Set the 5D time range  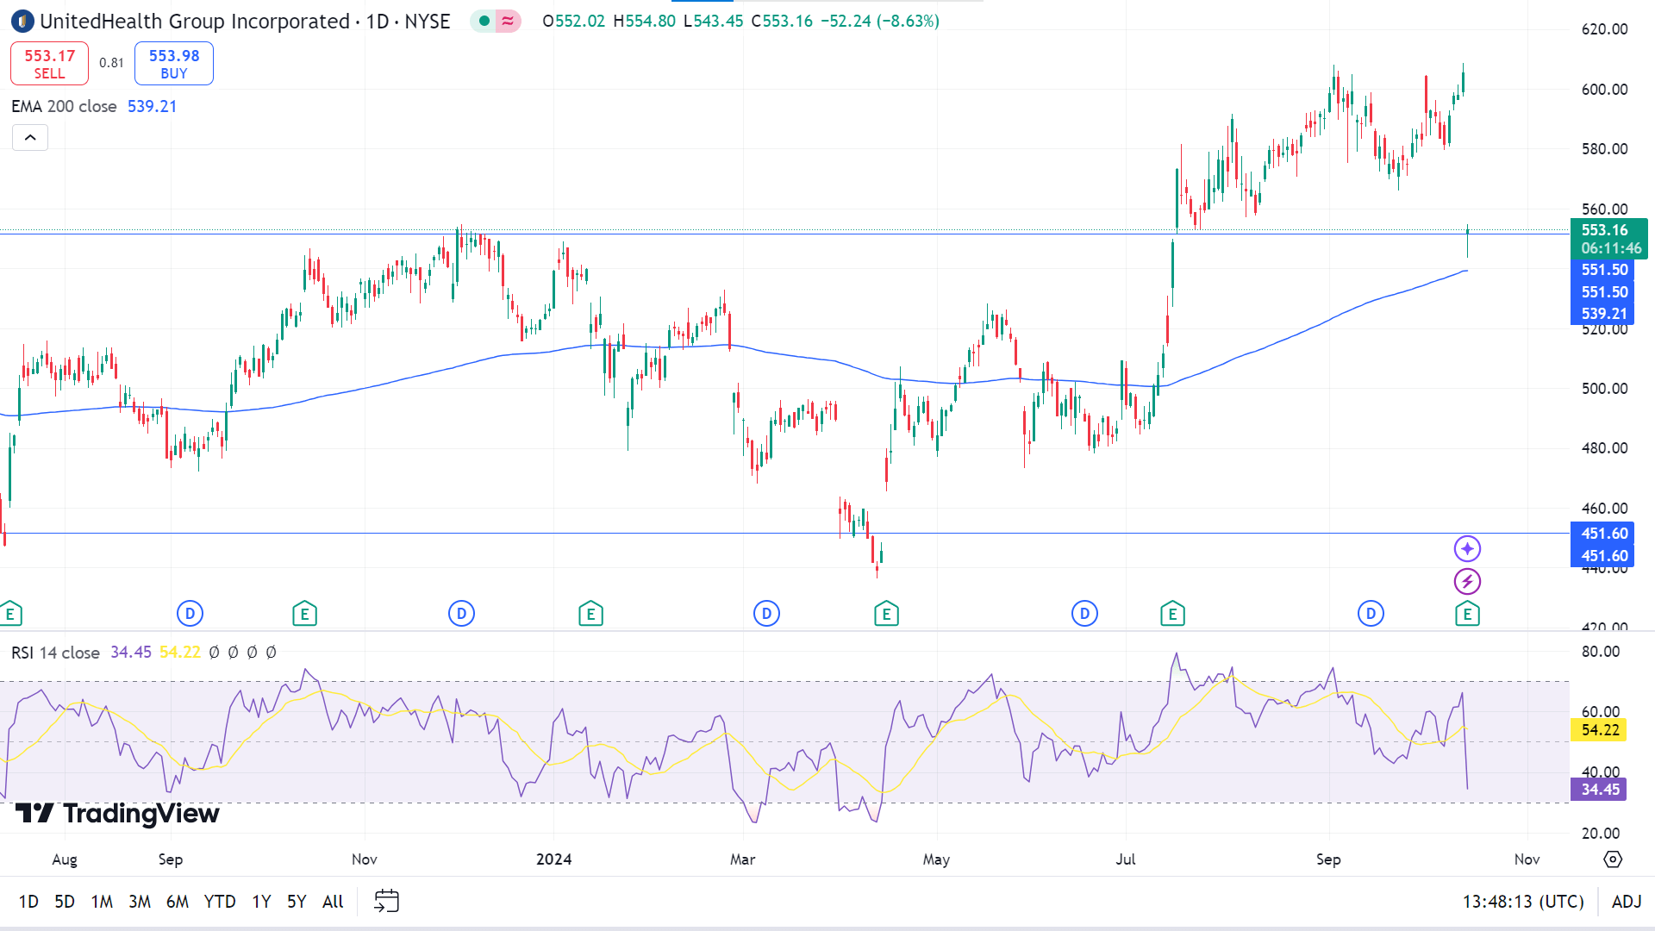(x=65, y=902)
